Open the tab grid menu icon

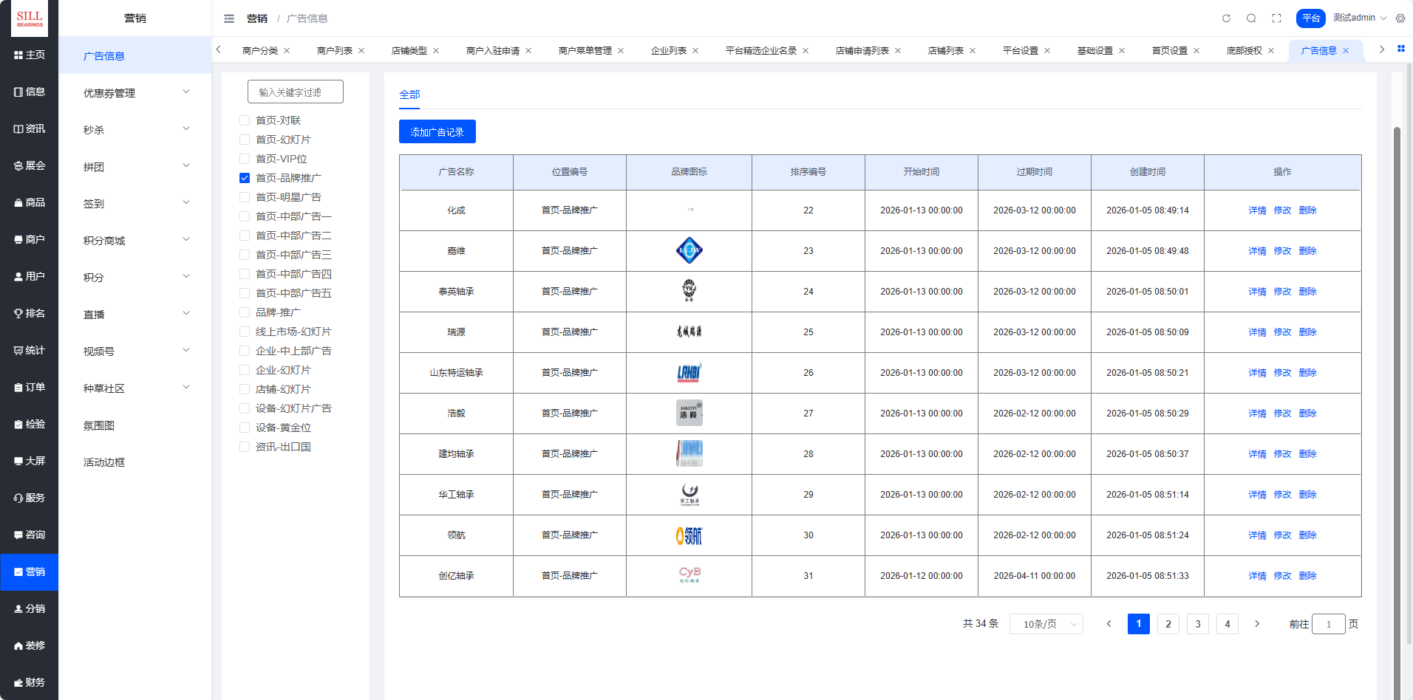(1400, 49)
